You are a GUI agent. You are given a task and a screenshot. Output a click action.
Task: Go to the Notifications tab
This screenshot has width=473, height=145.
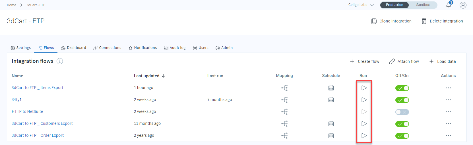coord(142,48)
